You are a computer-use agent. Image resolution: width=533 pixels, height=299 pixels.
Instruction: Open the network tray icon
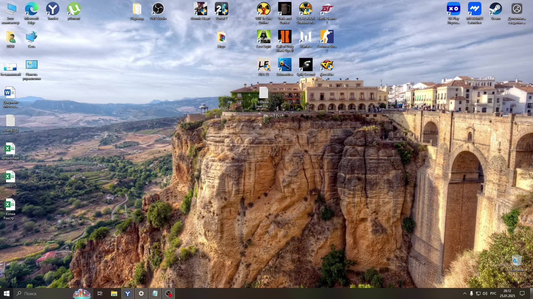pyautogui.click(x=478, y=293)
